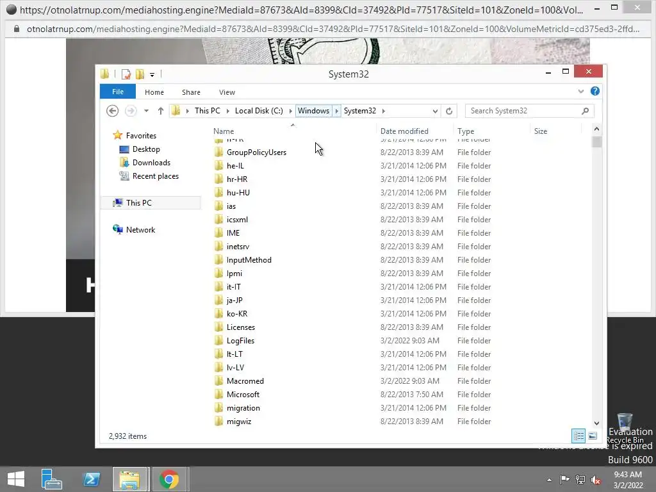Expand the address bar history dropdown
The width and height of the screenshot is (656, 492).
tap(435, 111)
